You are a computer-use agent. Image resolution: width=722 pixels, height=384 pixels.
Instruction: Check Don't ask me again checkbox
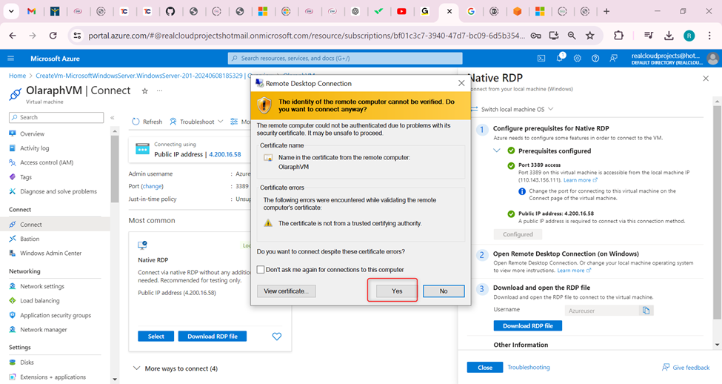[261, 270]
